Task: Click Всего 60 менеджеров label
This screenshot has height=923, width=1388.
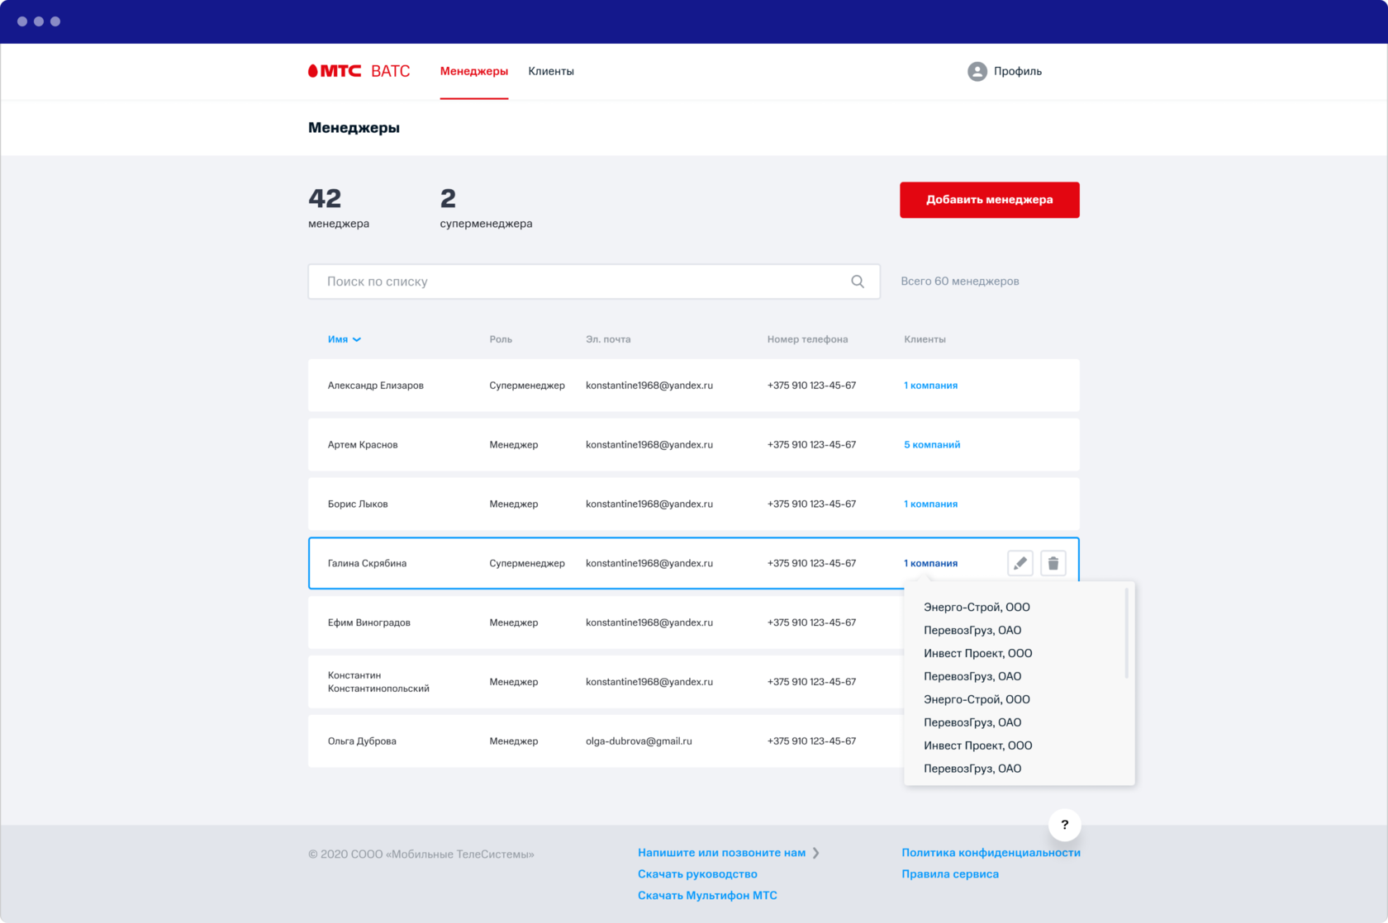Action: pos(960,282)
